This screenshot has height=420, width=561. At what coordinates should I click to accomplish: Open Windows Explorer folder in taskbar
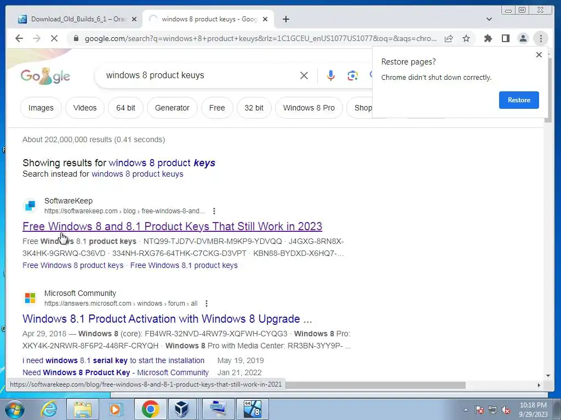click(83, 409)
